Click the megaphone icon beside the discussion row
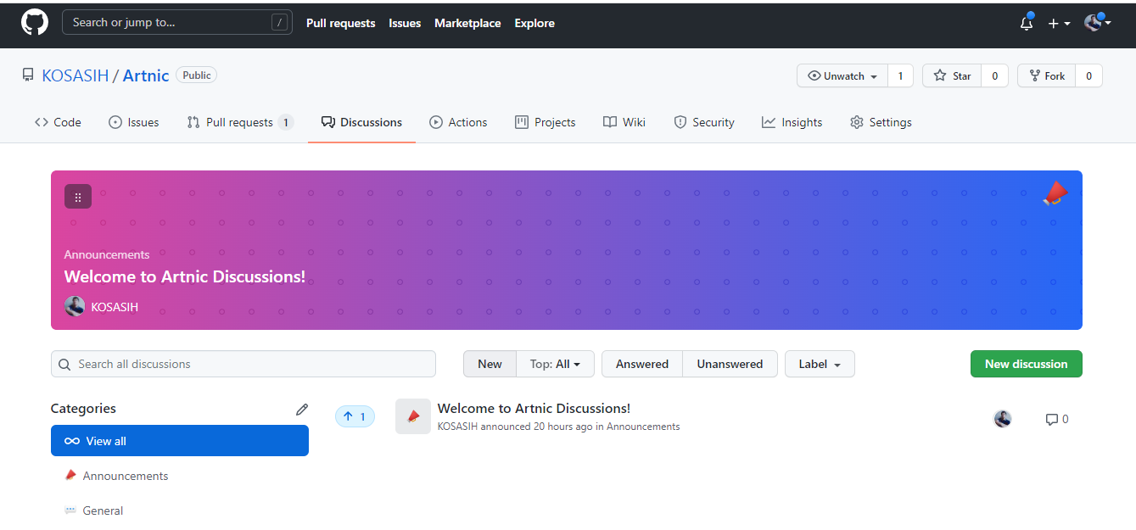The width and height of the screenshot is (1136, 530). coord(413,416)
